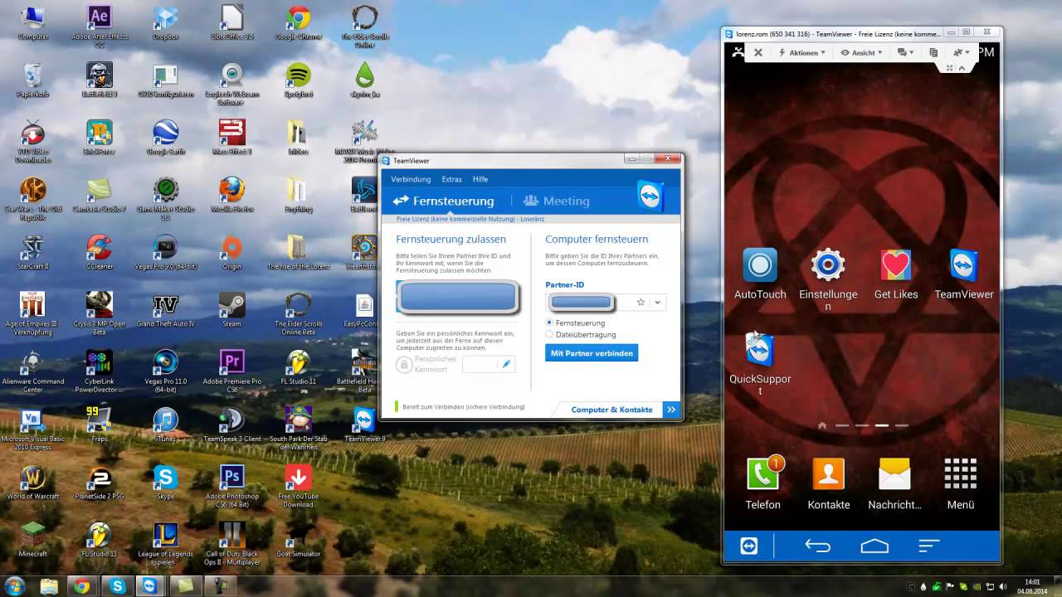
Task: Switch to the Meeting tab
Action: [556, 201]
